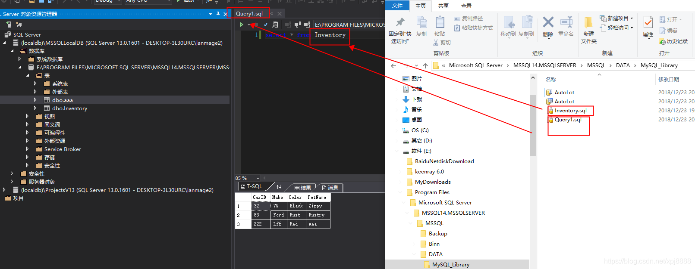Open the File tab in Explorer
This screenshot has width=695, height=269.
(x=397, y=6)
